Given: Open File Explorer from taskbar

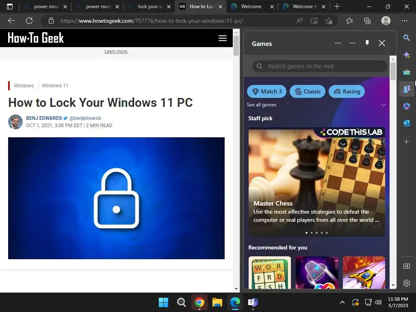Looking at the screenshot, I should pyautogui.click(x=217, y=302).
